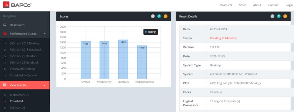The image size is (294, 112).
Task: Open the About page
Action: [x=257, y=5]
